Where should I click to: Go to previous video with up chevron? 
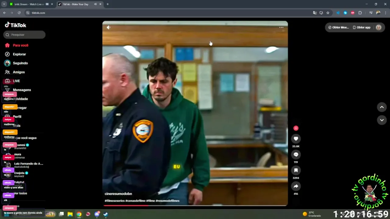382,107
